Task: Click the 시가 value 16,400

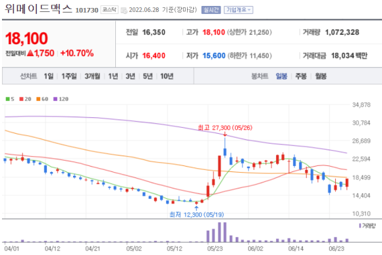Action: click(153, 55)
